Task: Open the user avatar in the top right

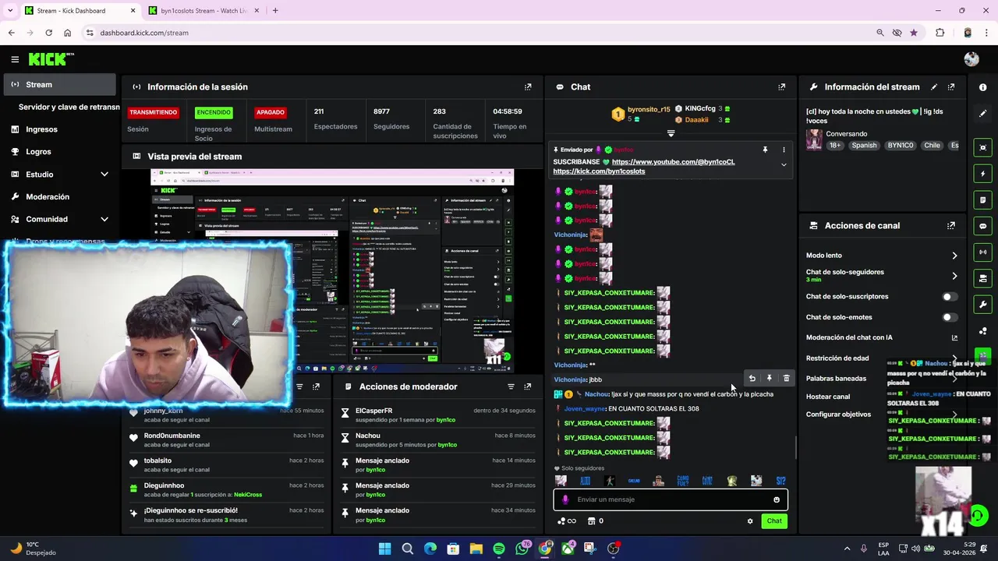Action: coord(971,59)
